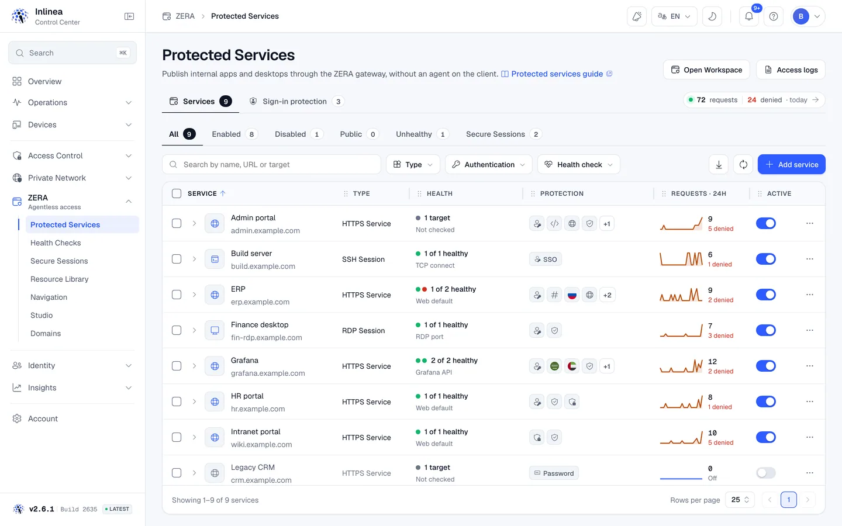Open the Access logs button
Screen dimensions: 842x526
click(791, 70)
